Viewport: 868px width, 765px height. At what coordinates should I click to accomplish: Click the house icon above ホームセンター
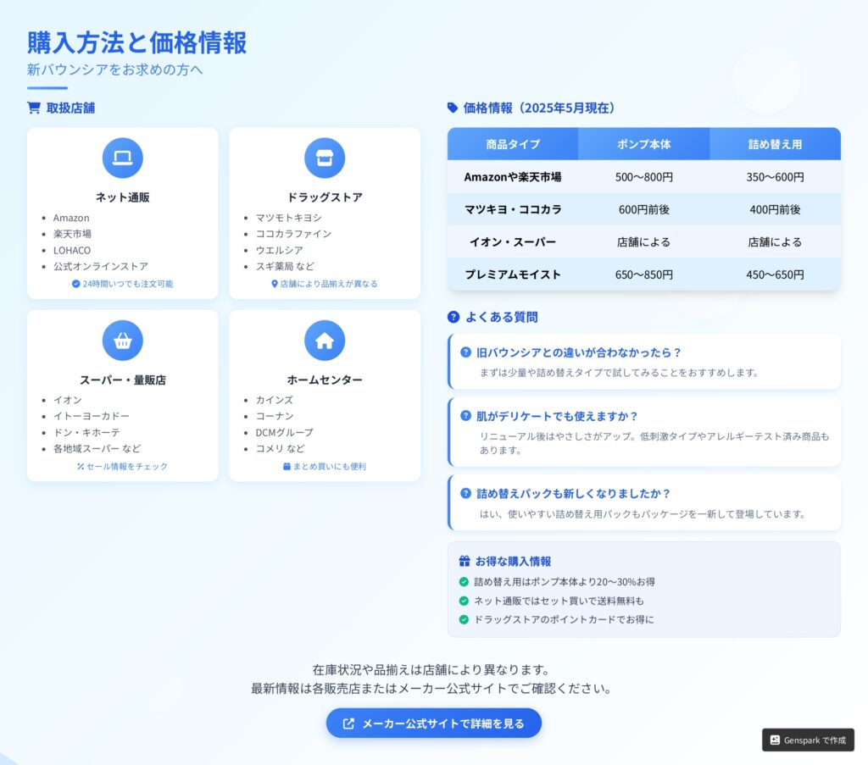click(x=325, y=341)
